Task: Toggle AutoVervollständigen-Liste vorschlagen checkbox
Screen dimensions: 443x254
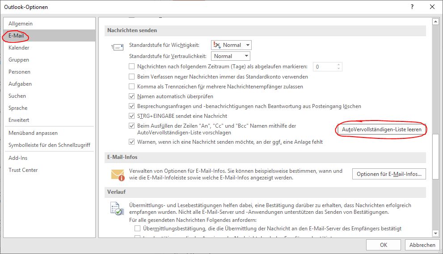Action: tap(132, 126)
